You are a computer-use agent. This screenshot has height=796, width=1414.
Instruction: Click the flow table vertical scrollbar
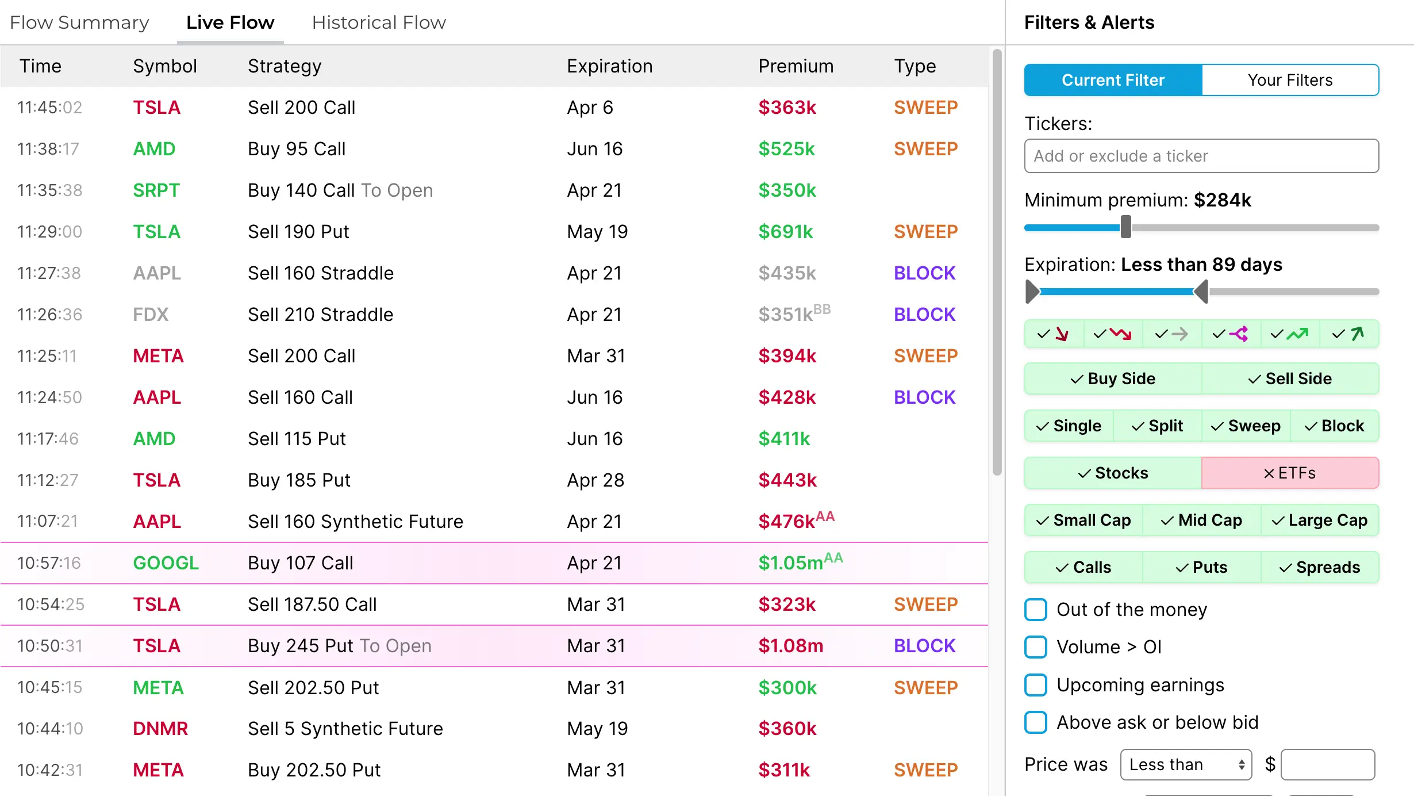coord(997,262)
